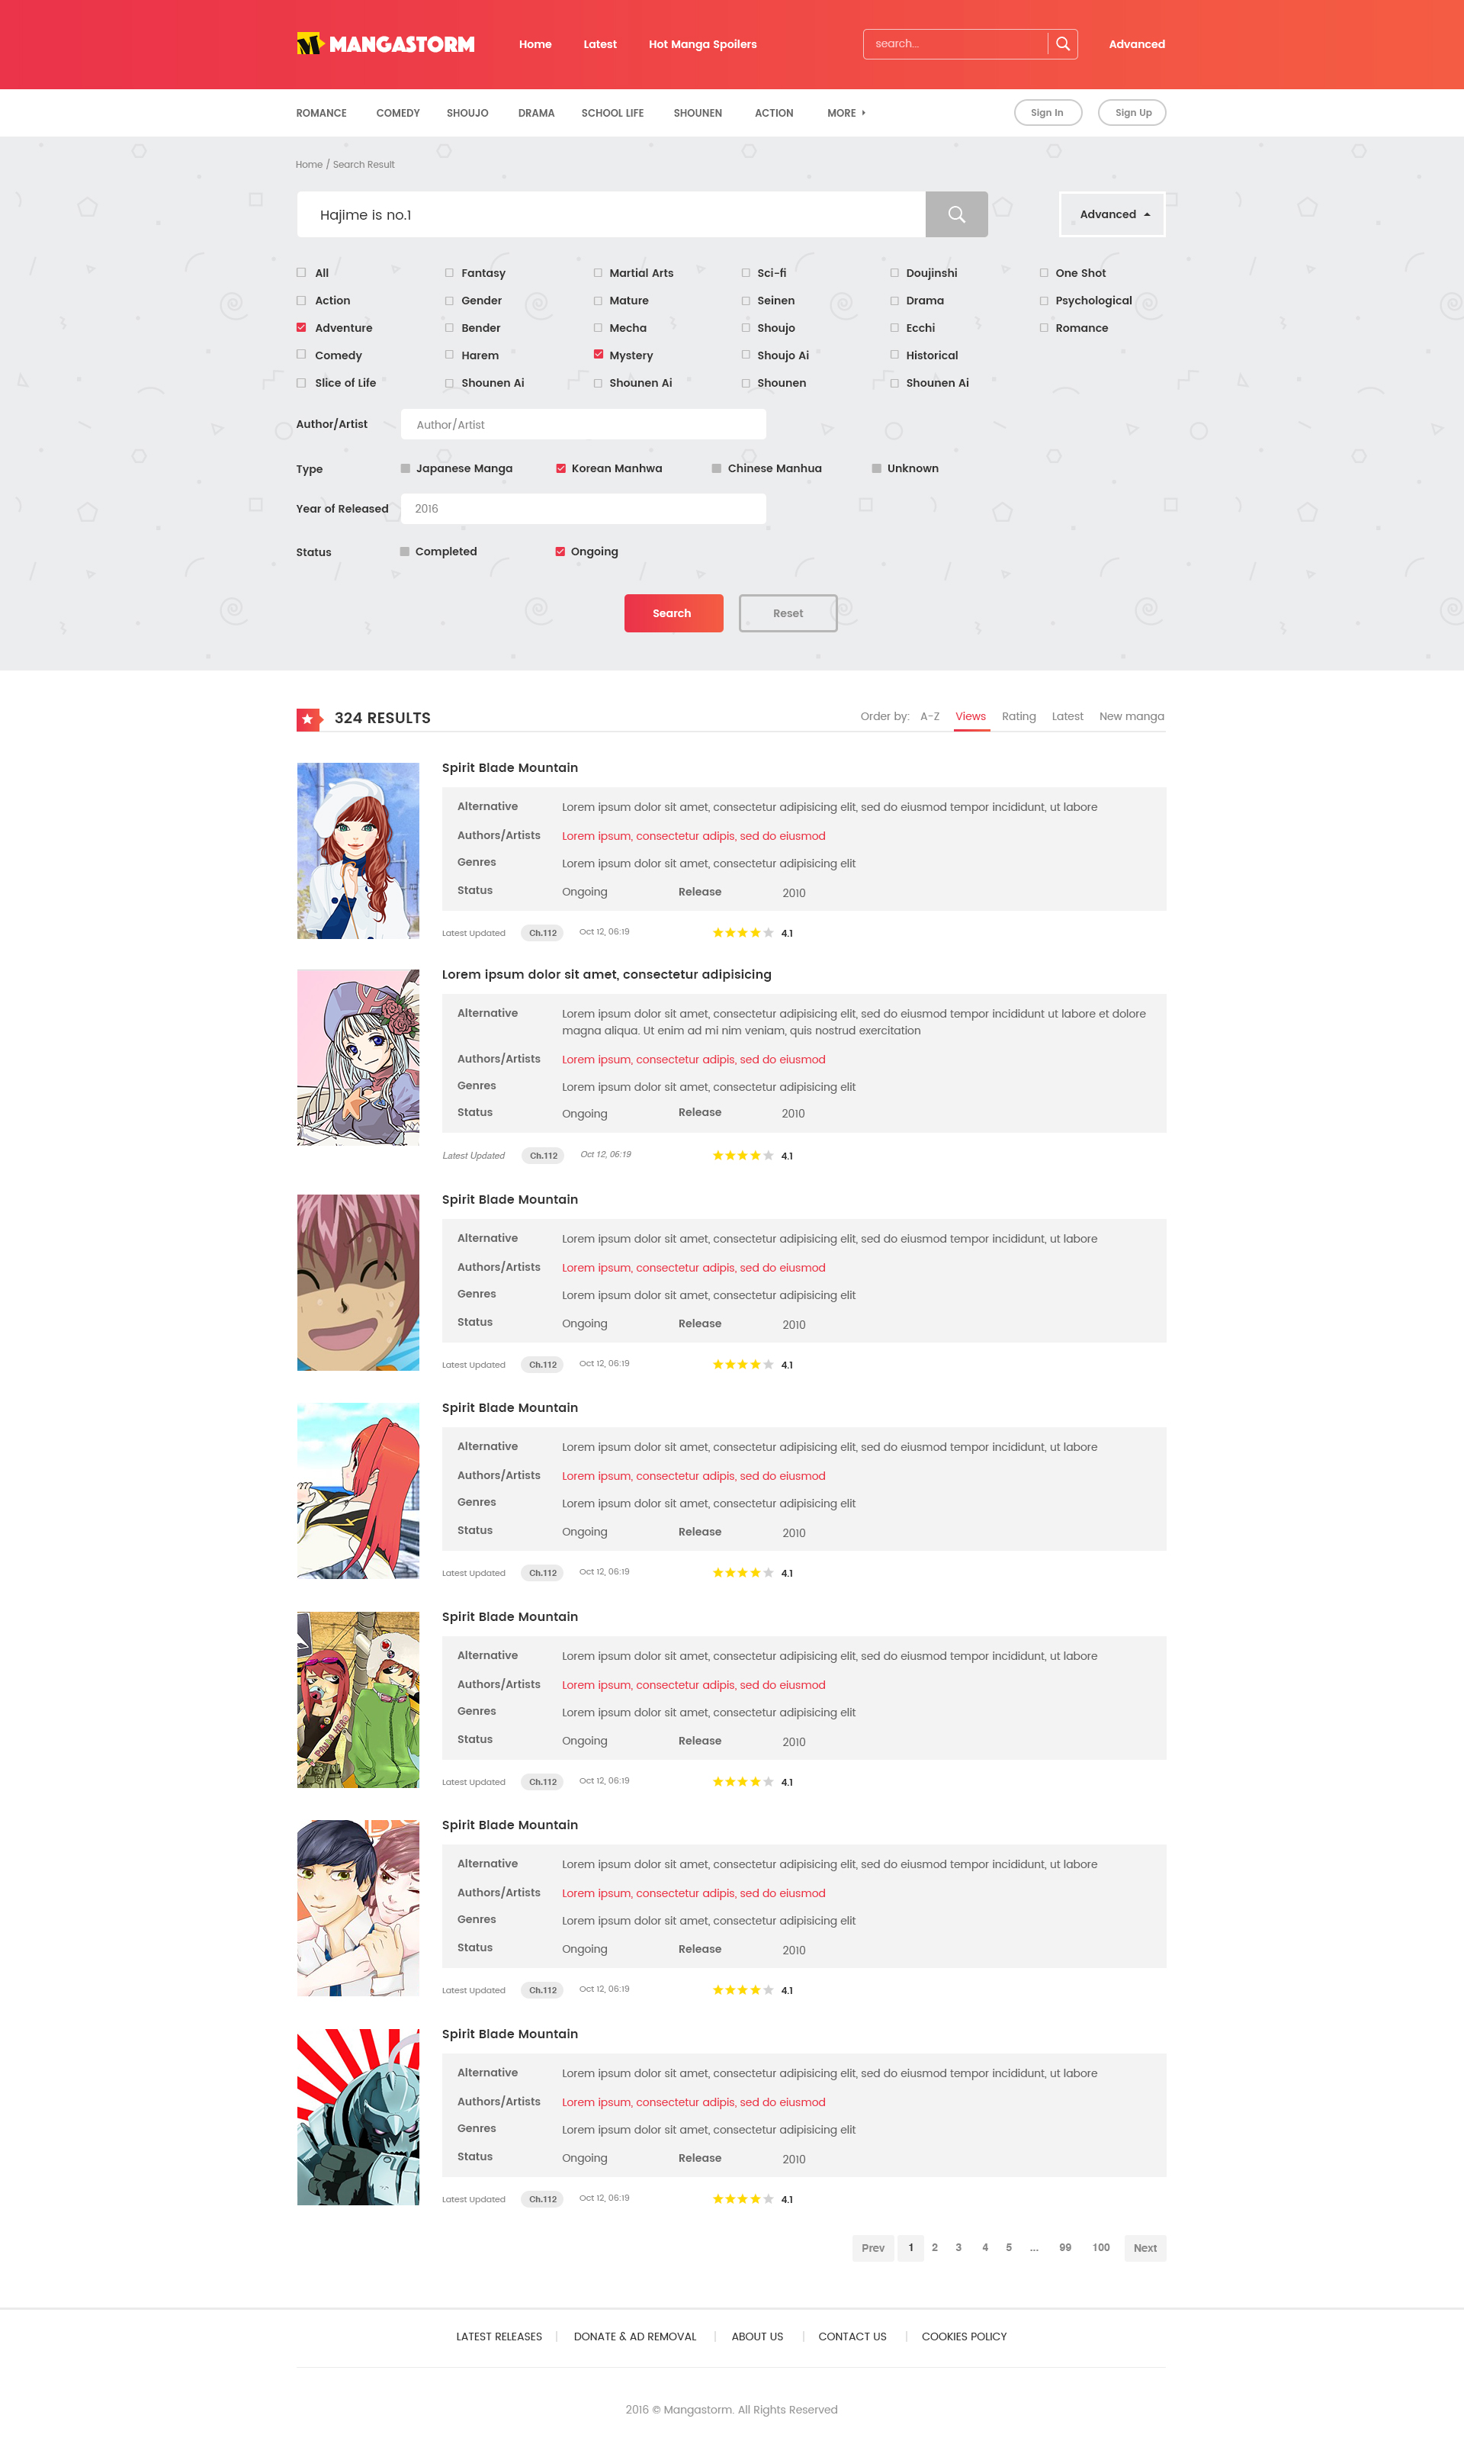Sort results by Rating
The image size is (1464, 2441).
point(1018,716)
